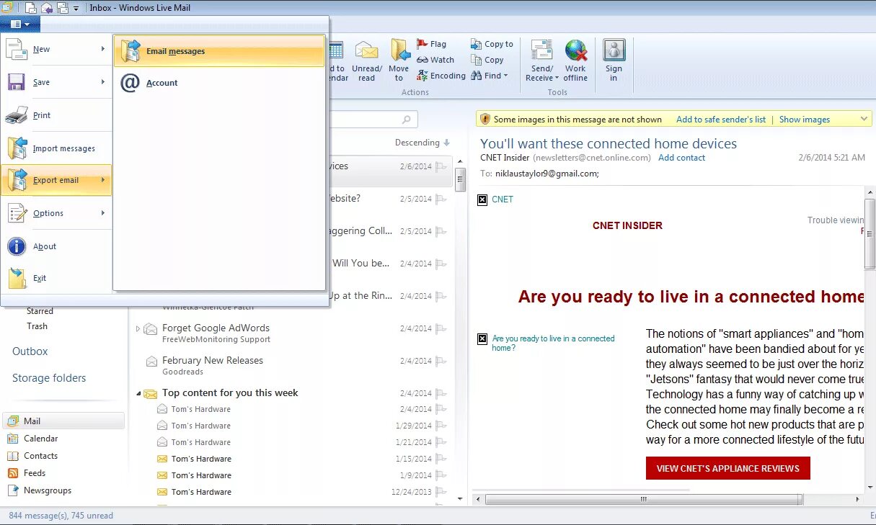This screenshot has width=876, height=525.
Task: Toggle flag on Forget Google AdWords message
Action: click(x=441, y=328)
